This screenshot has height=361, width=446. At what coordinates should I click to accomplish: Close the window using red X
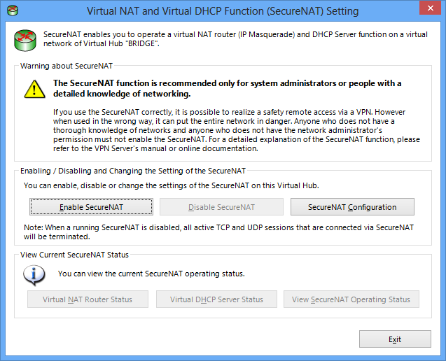[x=430, y=8]
